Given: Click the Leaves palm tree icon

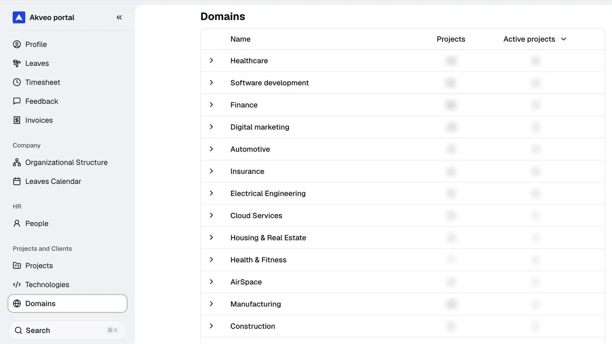Looking at the screenshot, I should point(17,63).
